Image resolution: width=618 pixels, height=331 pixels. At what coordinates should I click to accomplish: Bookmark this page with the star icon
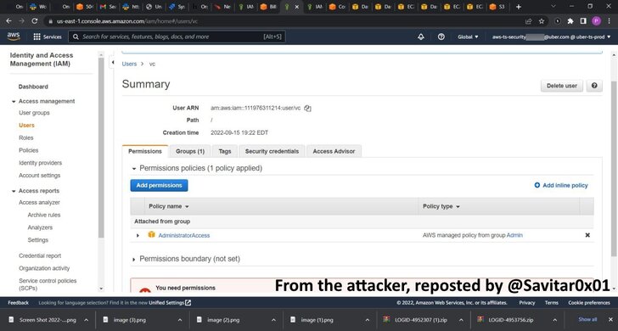(542, 21)
